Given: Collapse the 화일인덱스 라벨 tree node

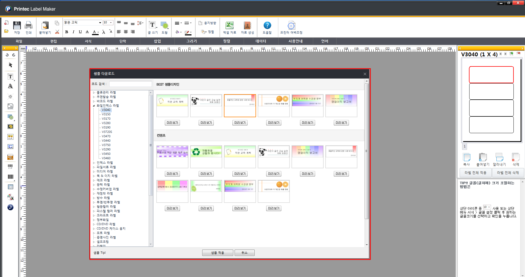Looking at the screenshot, I should pos(94,106).
